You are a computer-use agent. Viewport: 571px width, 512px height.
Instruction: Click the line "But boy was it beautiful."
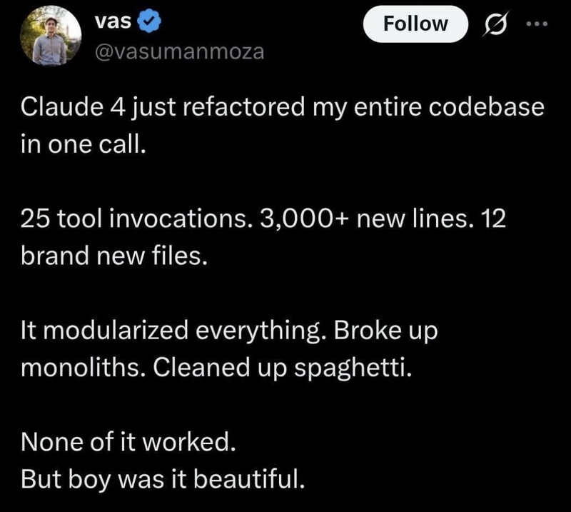point(163,479)
